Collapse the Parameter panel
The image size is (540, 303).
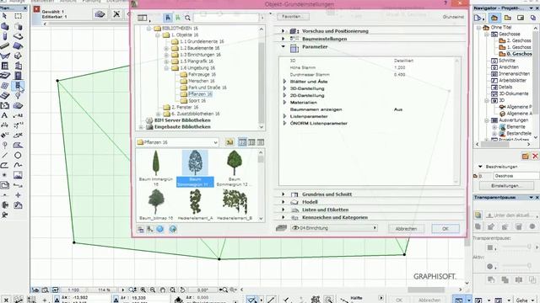click(283, 47)
